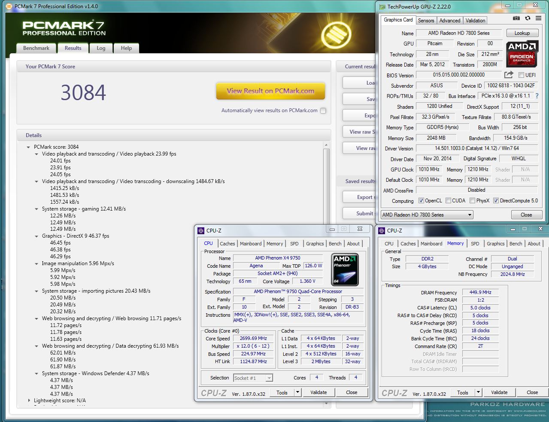Click the GPU-Z Name field AMD Radeon HD 7800 Series
The width and height of the screenshot is (549, 422).
459,33
